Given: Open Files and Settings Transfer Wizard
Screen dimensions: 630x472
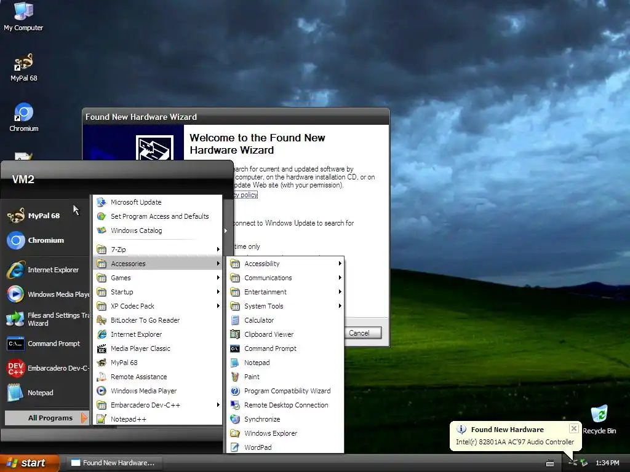Looking at the screenshot, I should tap(48, 319).
